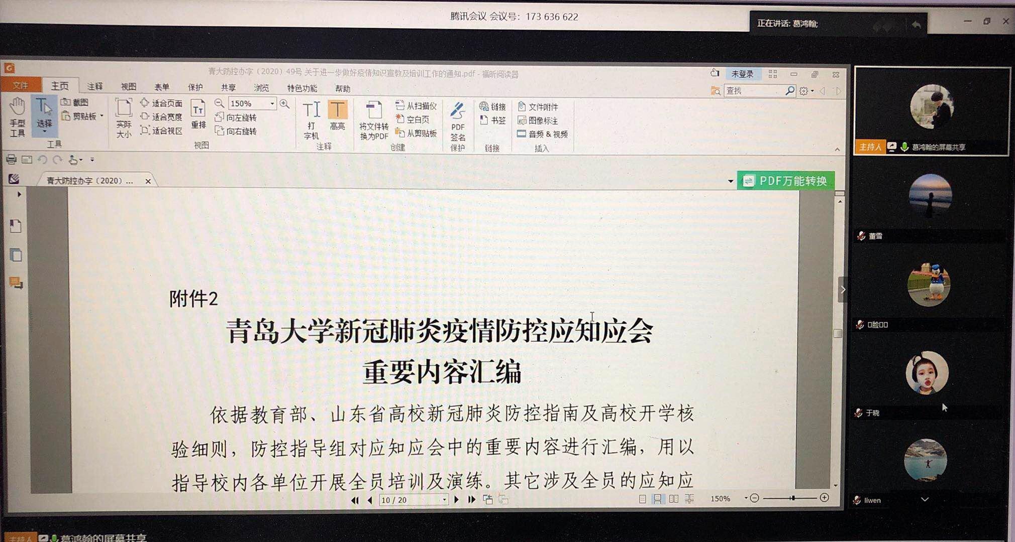Screen dimensions: 1015x542
Task: Click the Screenshot (截图) tool
Action: click(75, 102)
